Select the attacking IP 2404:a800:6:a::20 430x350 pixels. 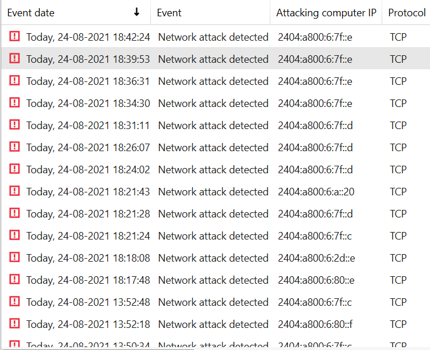[x=316, y=192]
